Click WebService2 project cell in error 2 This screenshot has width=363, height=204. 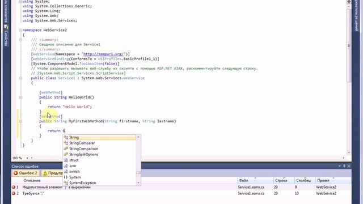(x=326, y=193)
